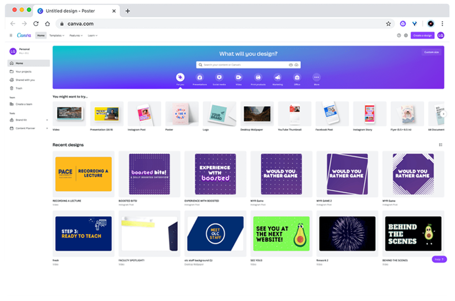
Task: Expand the Brand Kit sidebar section
Action: tap(47, 120)
